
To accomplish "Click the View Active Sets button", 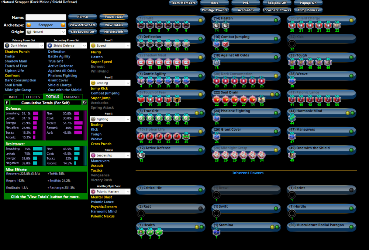I will pos(82,25).
